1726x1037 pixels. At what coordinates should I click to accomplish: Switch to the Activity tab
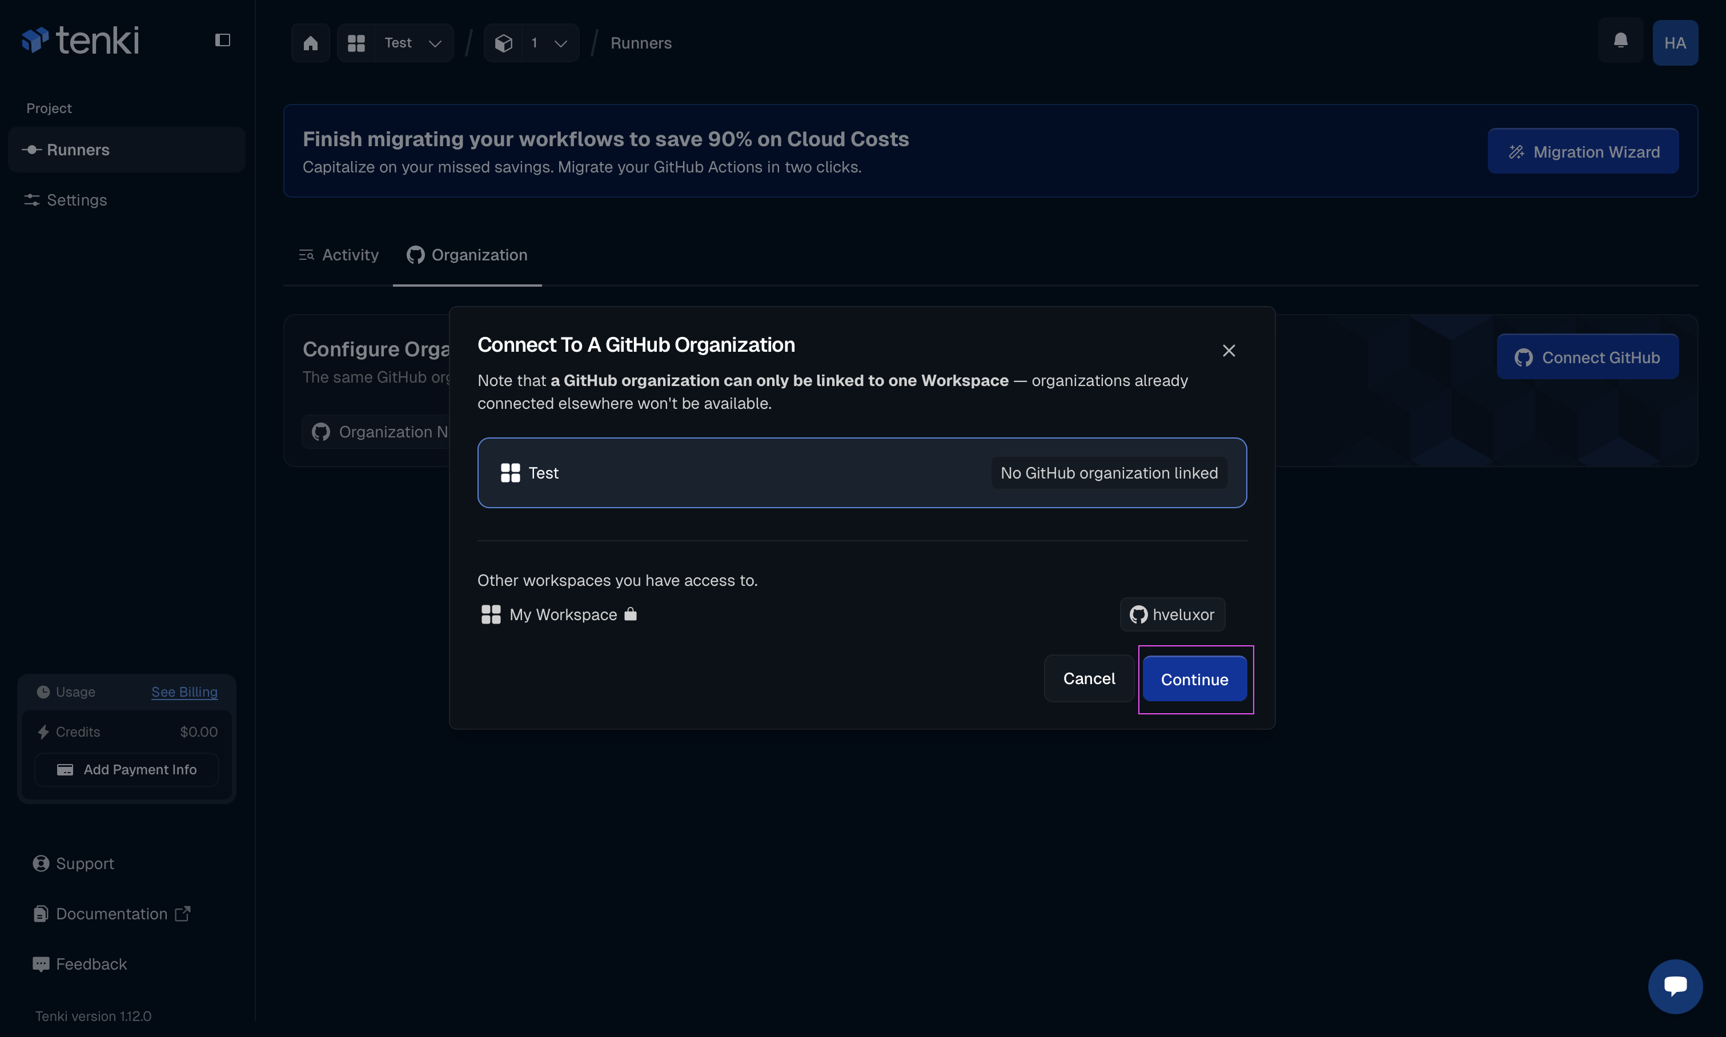point(338,255)
